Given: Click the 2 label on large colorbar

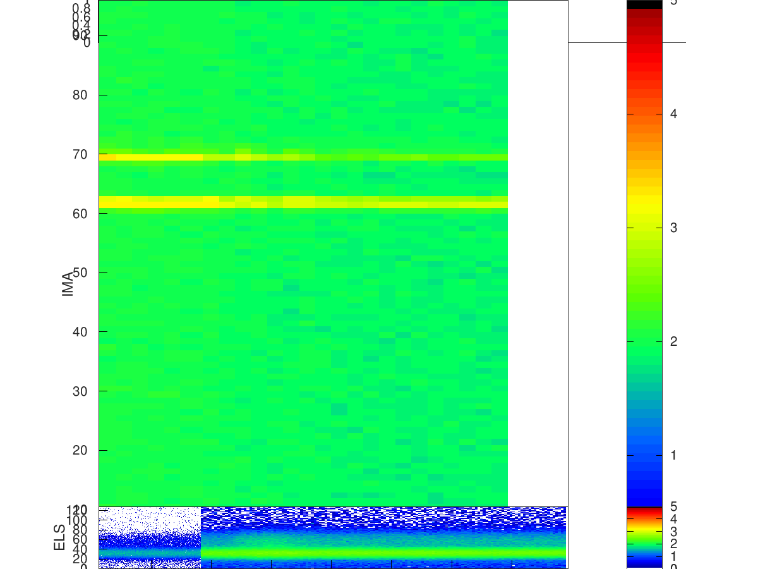Looking at the screenshot, I should 674,341.
